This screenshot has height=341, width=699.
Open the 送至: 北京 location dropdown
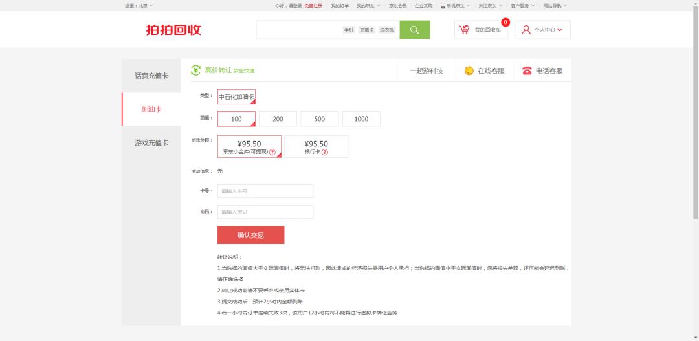[139, 6]
